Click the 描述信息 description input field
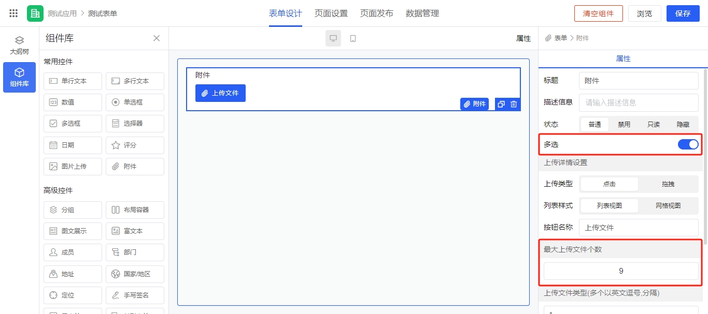The image size is (708, 314). click(x=639, y=102)
